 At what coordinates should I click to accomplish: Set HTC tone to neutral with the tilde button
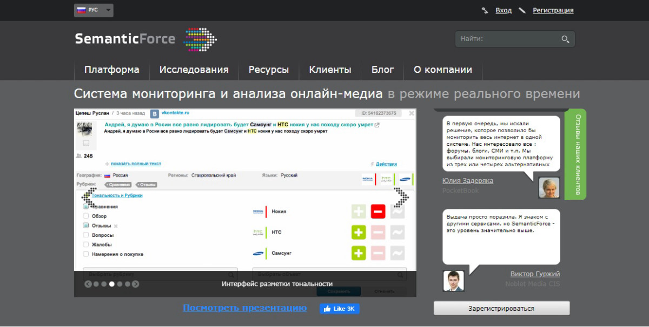pyautogui.click(x=398, y=232)
